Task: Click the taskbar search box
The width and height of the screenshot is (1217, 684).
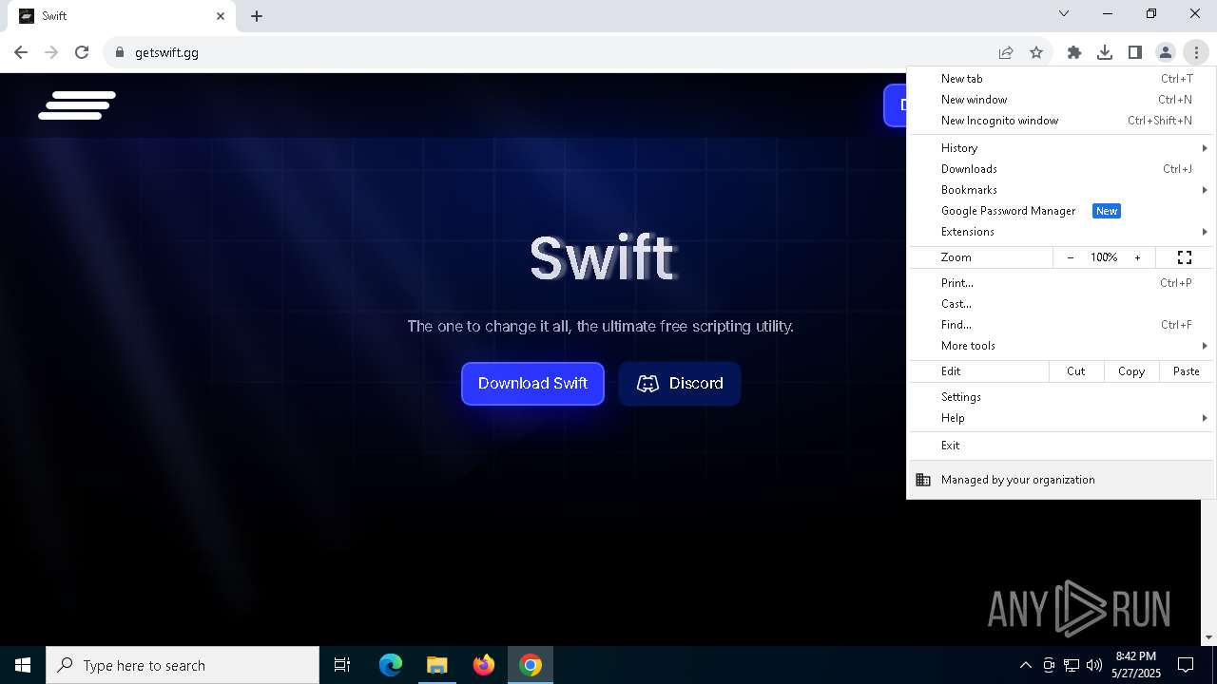Action: pyautogui.click(x=183, y=665)
